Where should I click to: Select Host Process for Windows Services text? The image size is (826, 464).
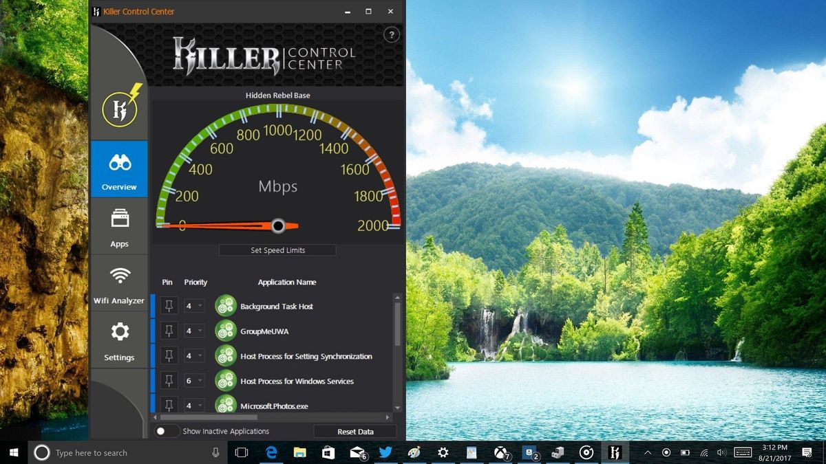click(297, 382)
